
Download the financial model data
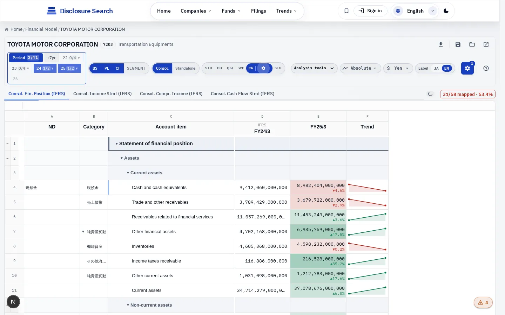pyautogui.click(x=441, y=44)
